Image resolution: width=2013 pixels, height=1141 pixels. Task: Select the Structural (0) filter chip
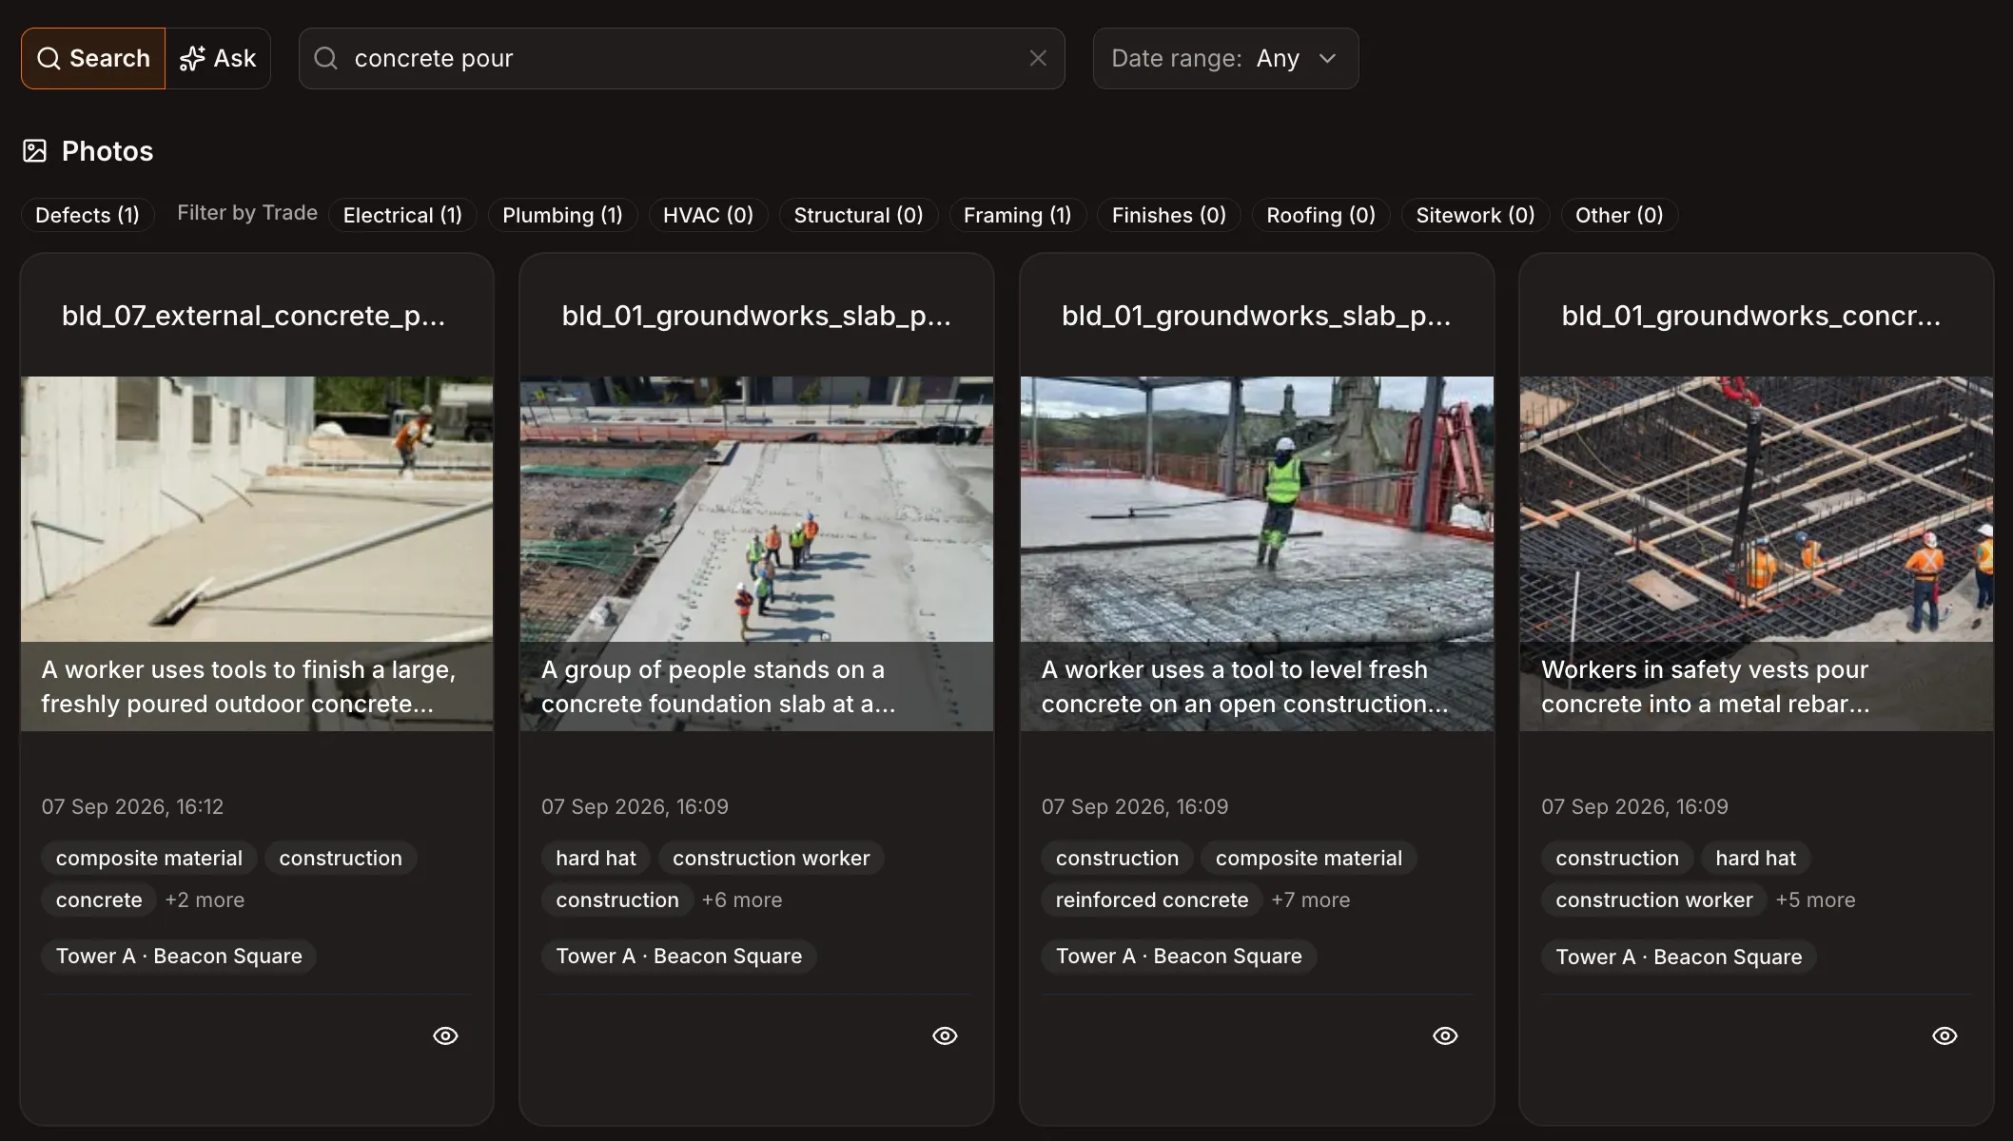pos(858,215)
